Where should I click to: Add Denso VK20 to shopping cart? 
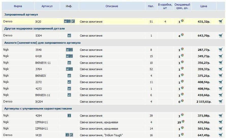pyautogui.click(x=220, y=135)
